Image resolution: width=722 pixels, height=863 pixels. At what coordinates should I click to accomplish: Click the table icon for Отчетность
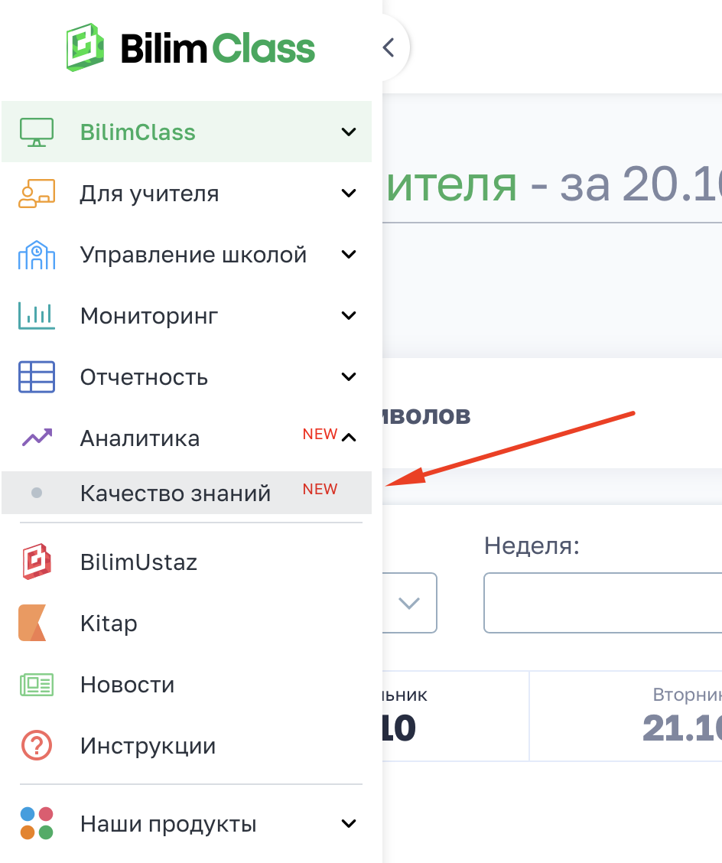click(x=37, y=377)
